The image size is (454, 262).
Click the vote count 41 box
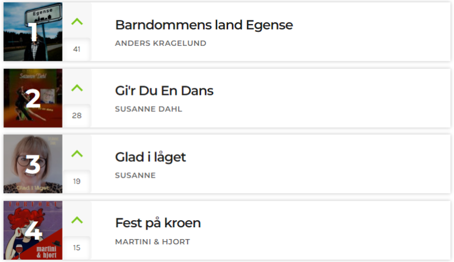77,49
